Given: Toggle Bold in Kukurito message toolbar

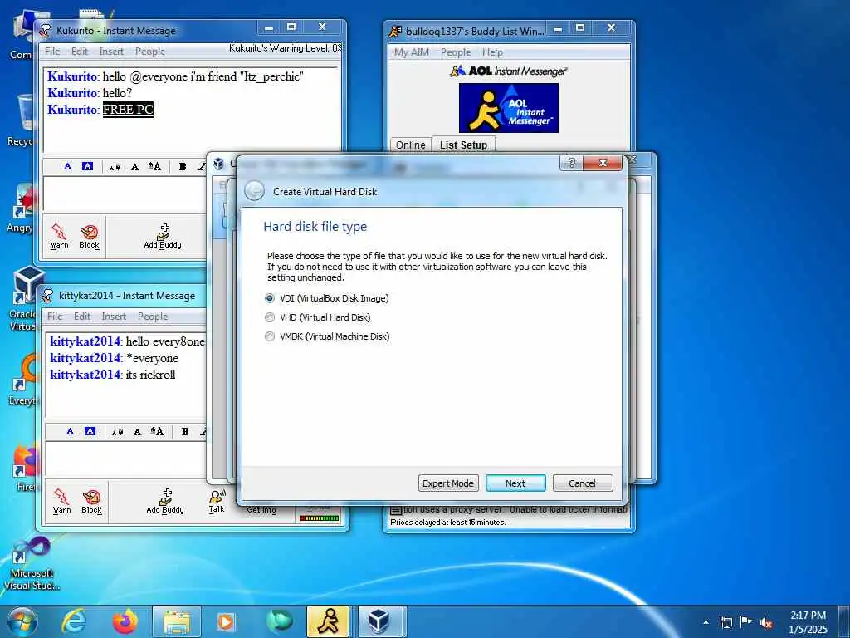Looking at the screenshot, I should pyautogui.click(x=183, y=167).
